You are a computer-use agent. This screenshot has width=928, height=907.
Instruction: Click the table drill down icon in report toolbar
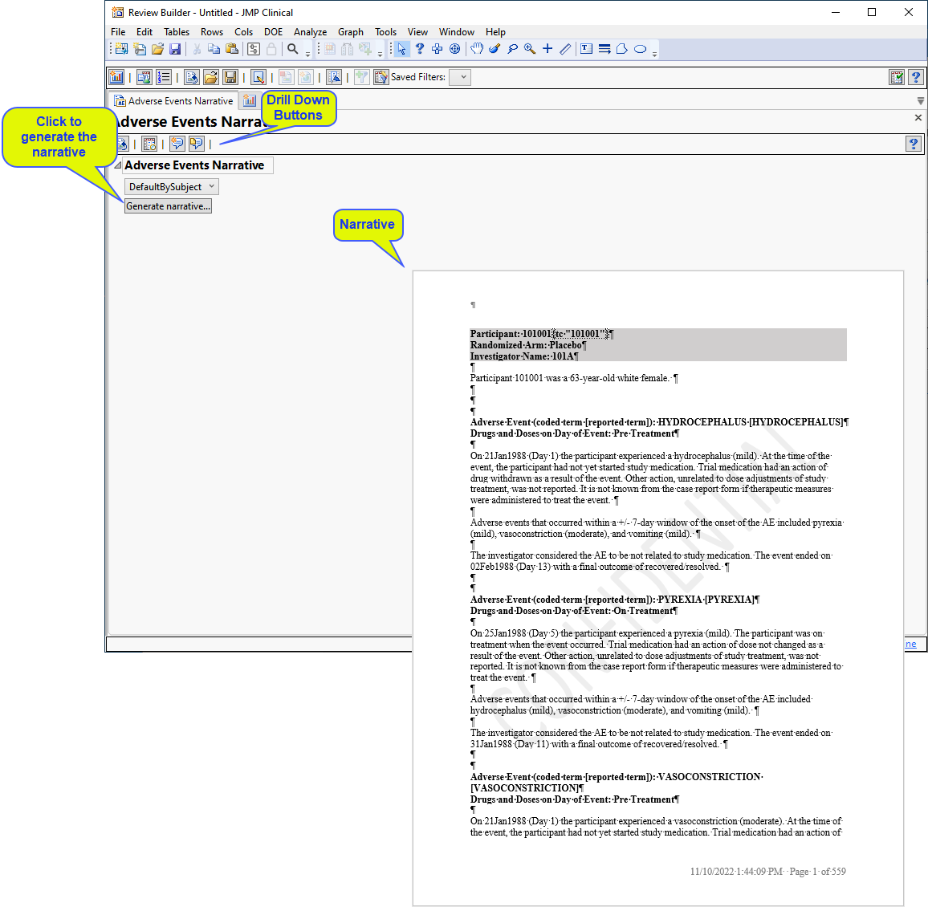[150, 144]
